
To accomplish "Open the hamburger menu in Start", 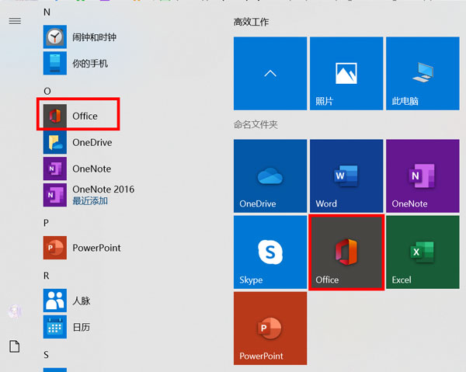I will [x=15, y=21].
